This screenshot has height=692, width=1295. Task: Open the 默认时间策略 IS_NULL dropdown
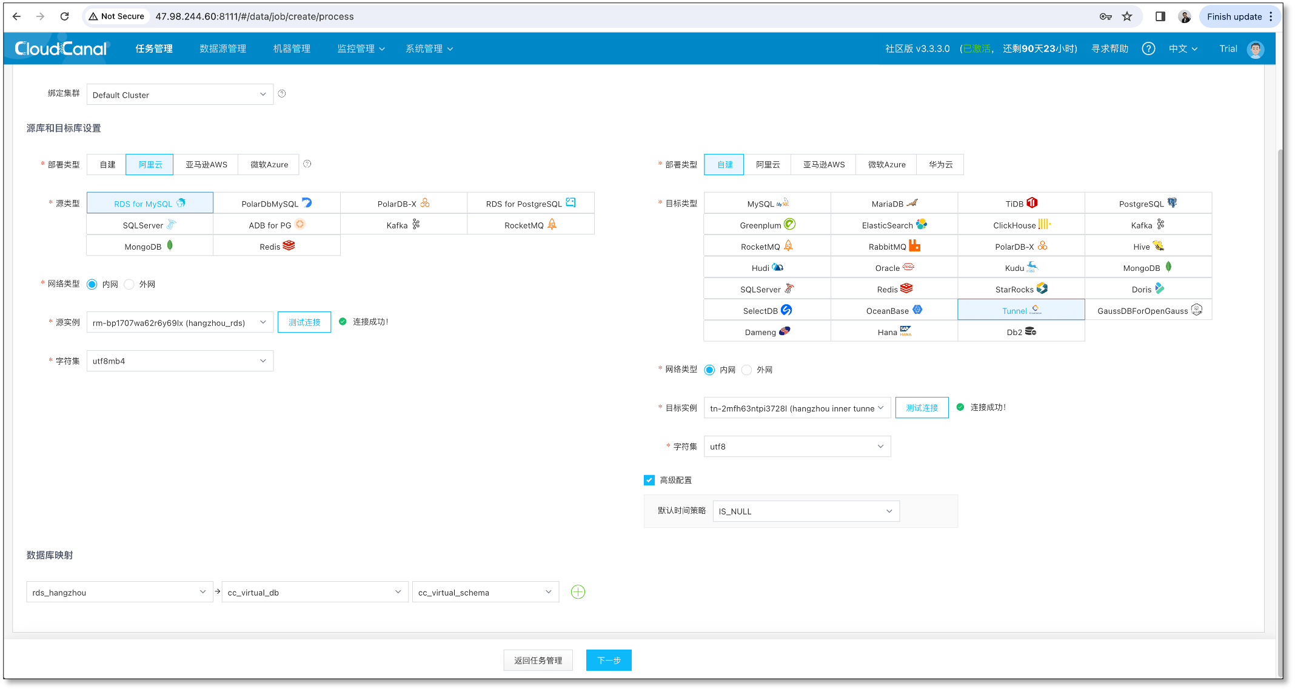[x=806, y=511]
